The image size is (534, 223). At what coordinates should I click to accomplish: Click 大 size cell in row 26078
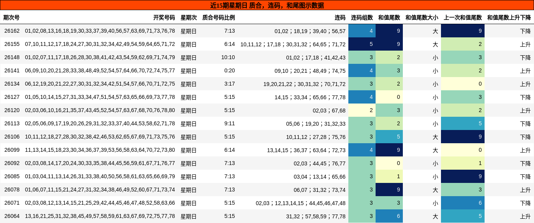[436, 190]
